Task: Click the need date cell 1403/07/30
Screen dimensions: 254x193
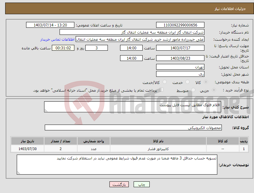Action: pos(28,149)
